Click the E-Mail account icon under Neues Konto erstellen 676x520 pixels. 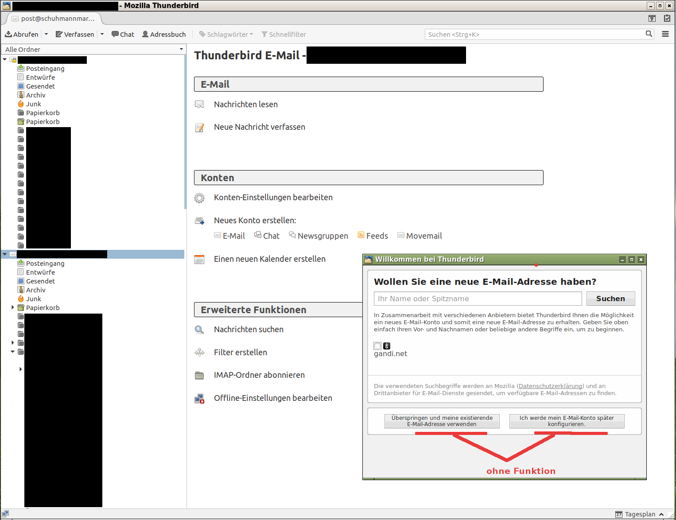click(x=218, y=235)
